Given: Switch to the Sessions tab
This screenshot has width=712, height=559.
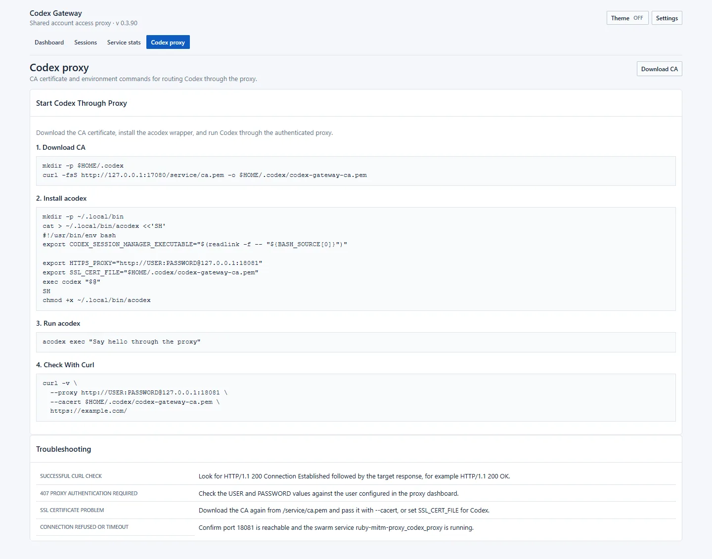Looking at the screenshot, I should tap(86, 43).
